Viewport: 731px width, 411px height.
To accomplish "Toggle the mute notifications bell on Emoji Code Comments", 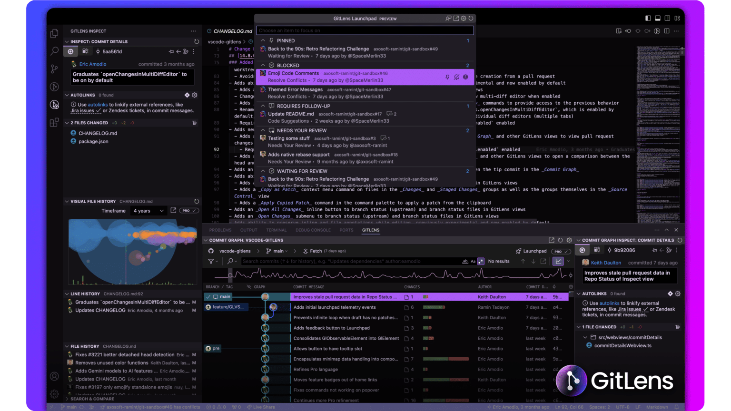I will pos(456,77).
